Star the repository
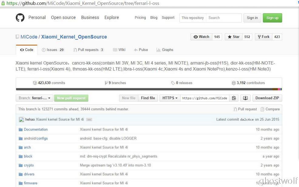The height and width of the screenshot is (187, 299). [x=234, y=37]
